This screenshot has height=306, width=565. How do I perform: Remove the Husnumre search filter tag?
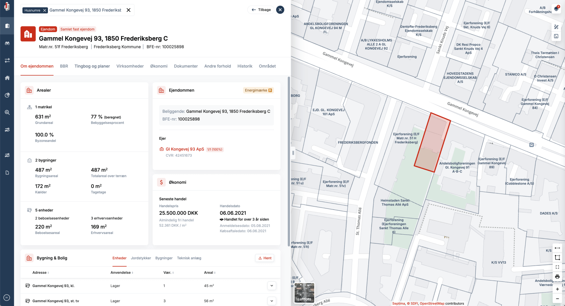[x=45, y=10]
